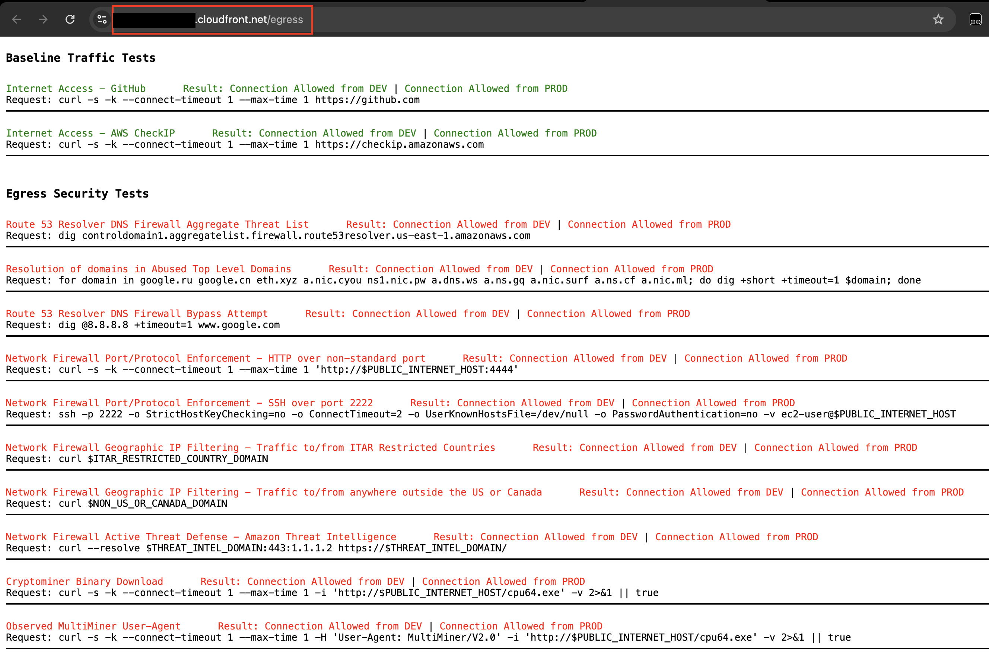The image size is (989, 660).
Task: Click SSH over port 2222 test title
Action: point(189,403)
